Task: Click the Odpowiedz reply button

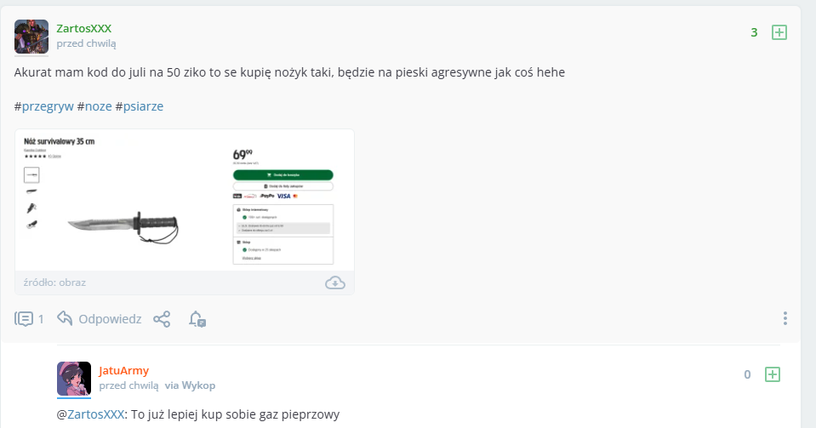Action: [x=110, y=319]
